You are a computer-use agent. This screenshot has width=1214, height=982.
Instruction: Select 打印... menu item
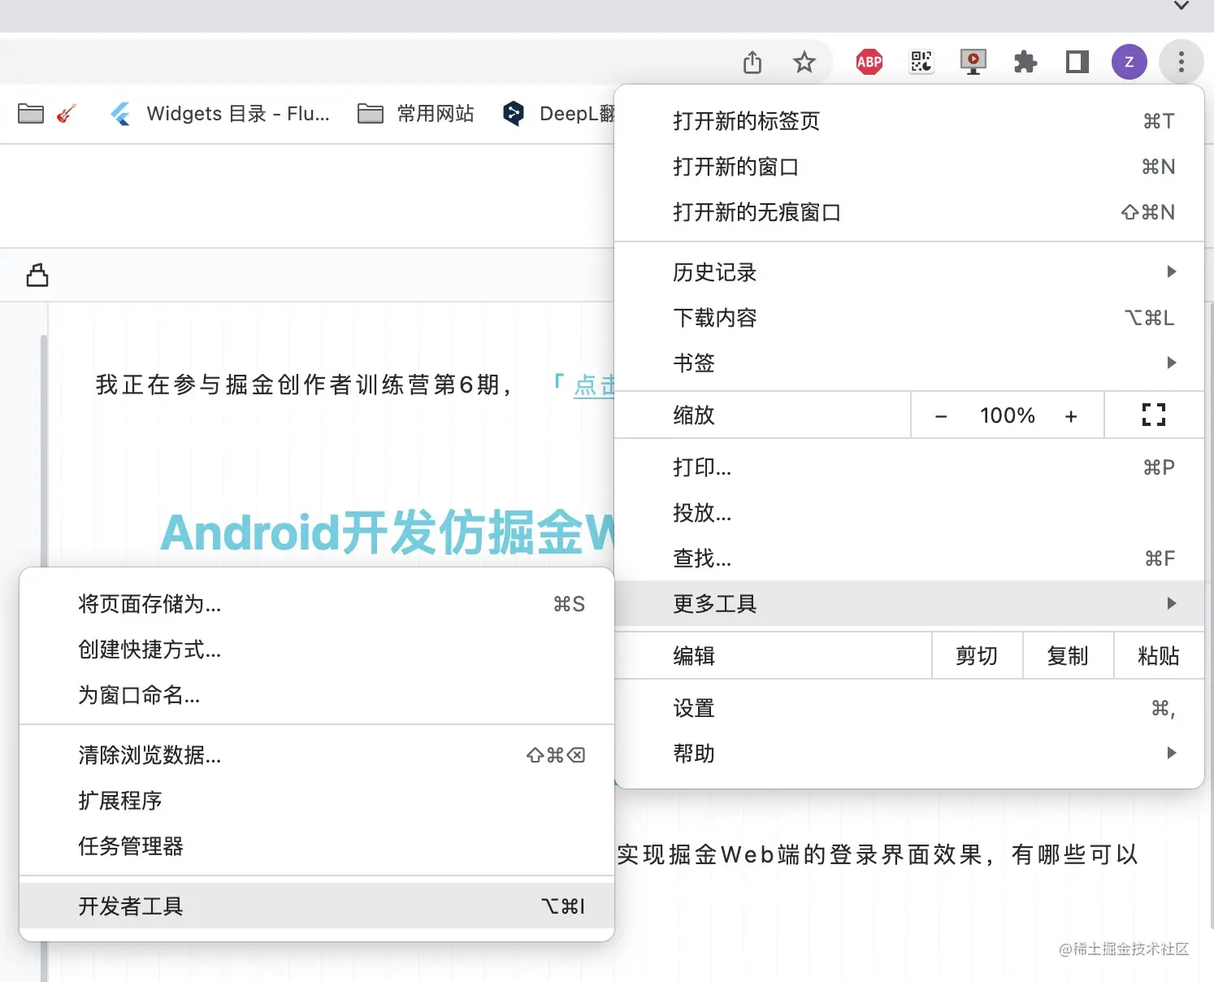(908, 467)
